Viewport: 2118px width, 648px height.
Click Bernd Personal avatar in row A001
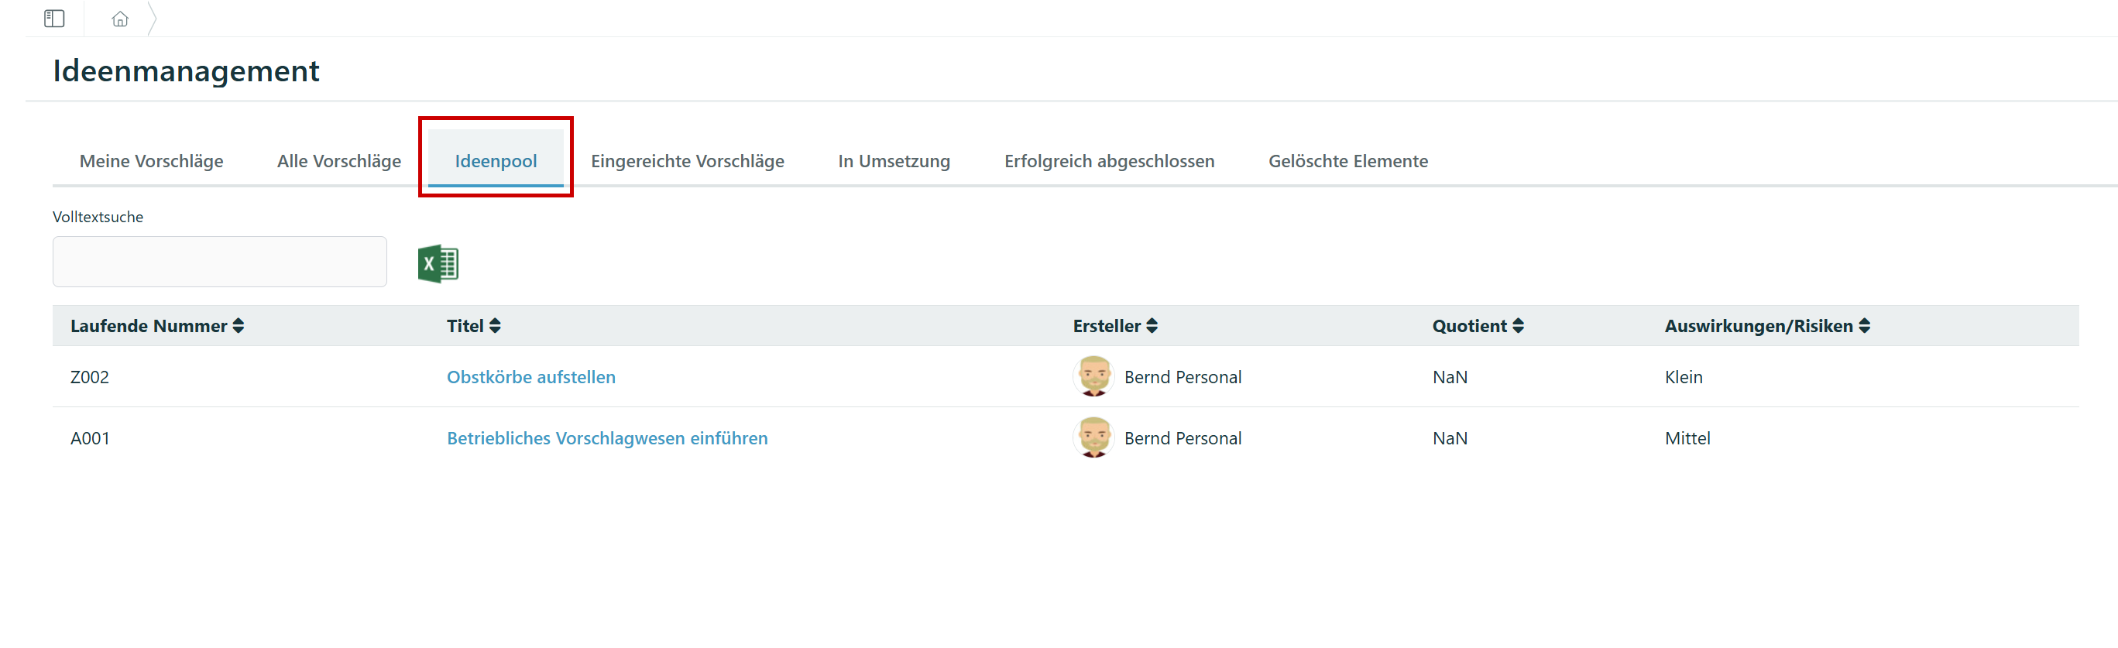click(x=1093, y=437)
